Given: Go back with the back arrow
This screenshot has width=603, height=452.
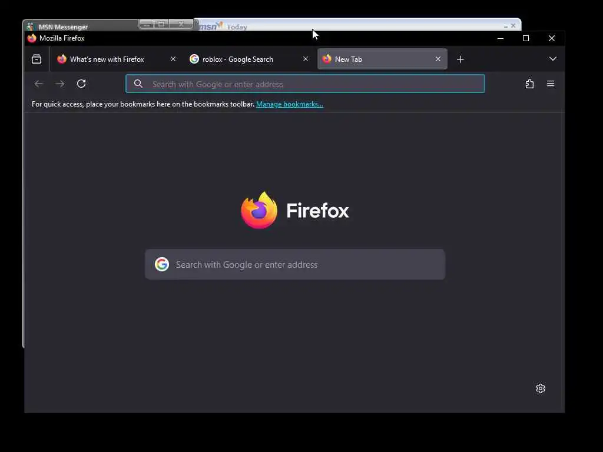Looking at the screenshot, I should point(38,84).
